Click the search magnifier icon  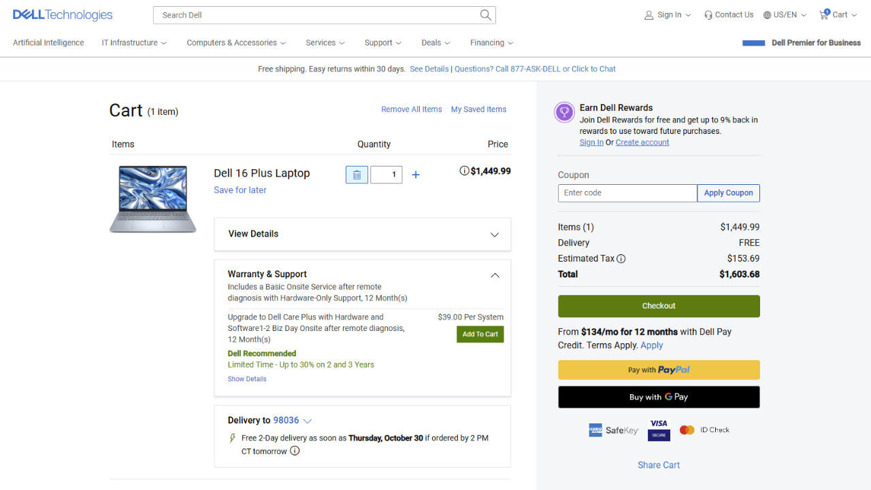(485, 15)
